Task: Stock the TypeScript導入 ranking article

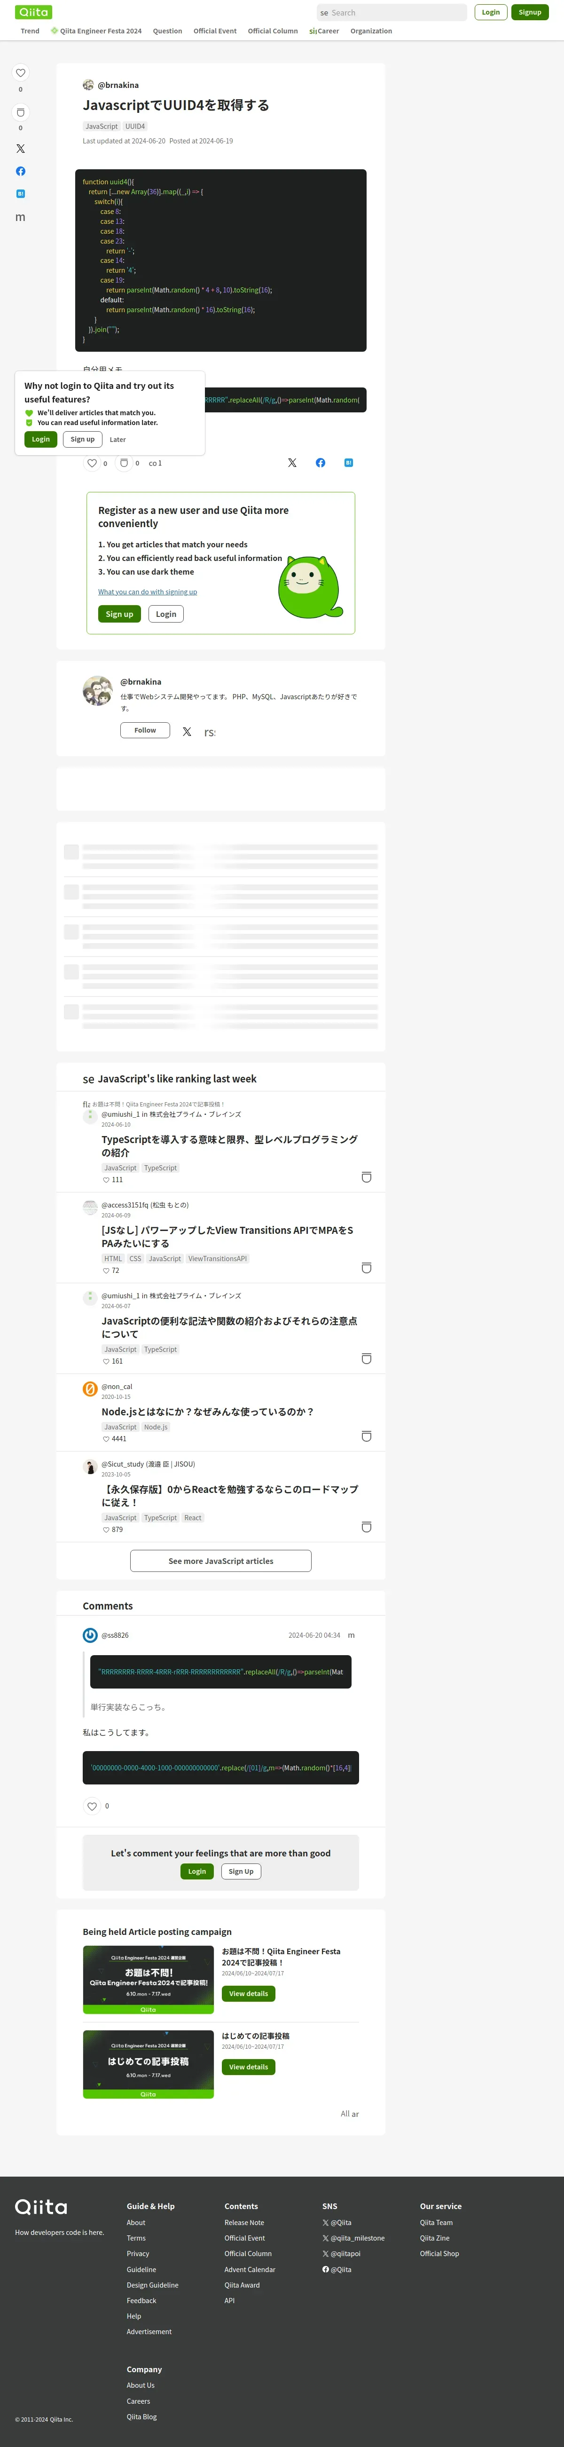Action: (x=367, y=1177)
